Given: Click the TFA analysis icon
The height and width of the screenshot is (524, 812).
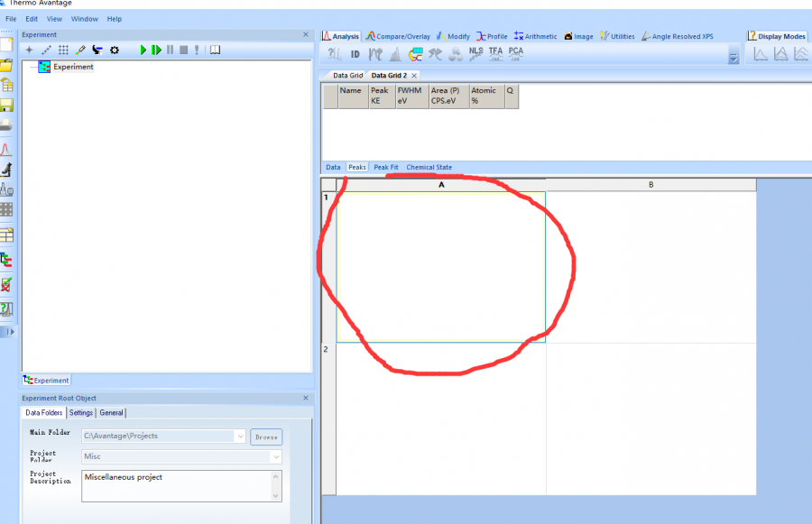Looking at the screenshot, I should coord(495,53).
